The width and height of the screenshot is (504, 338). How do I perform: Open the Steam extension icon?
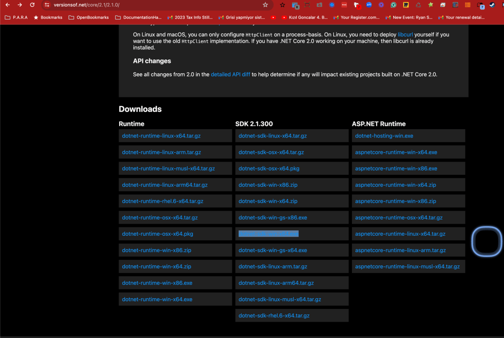tap(492, 5)
